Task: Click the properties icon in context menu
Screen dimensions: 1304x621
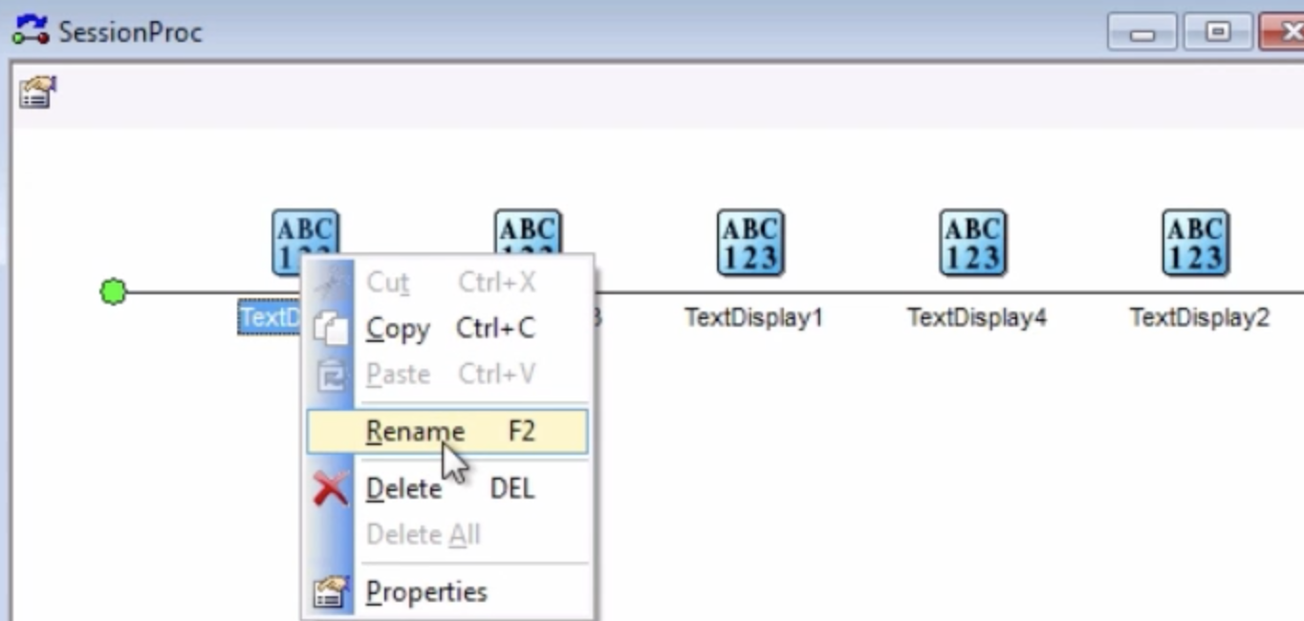Action: [331, 592]
